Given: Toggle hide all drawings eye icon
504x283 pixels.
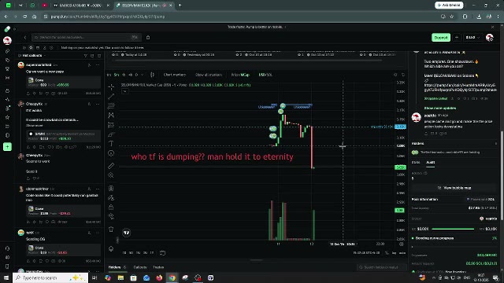Looking at the screenshot, I should 111,216.
